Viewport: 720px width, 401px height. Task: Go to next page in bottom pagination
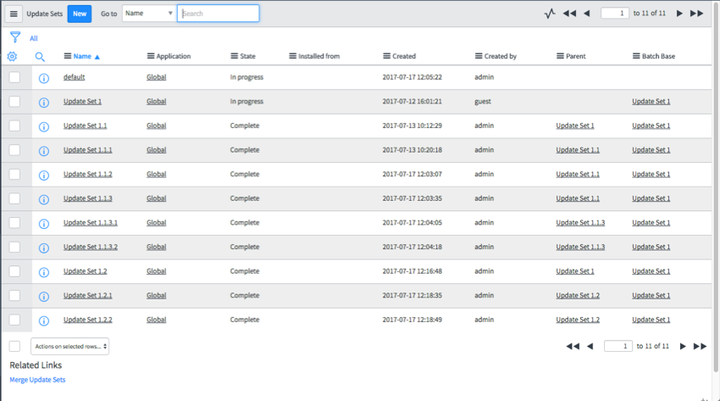click(683, 347)
